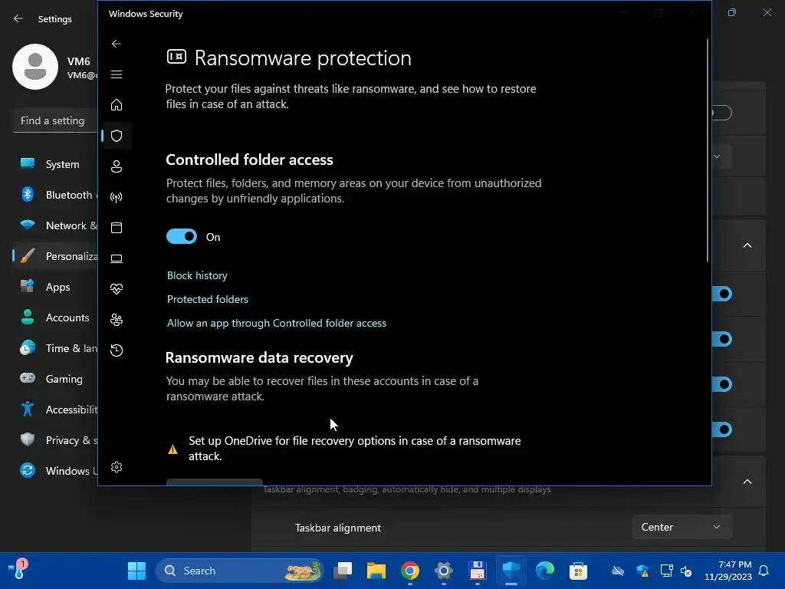This screenshot has width=785, height=589.
Task: Restore down the Settings window
Action: click(732, 12)
